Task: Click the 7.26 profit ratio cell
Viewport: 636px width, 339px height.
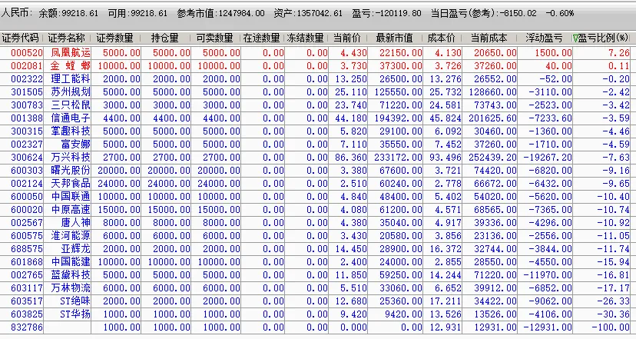Action: pos(619,53)
